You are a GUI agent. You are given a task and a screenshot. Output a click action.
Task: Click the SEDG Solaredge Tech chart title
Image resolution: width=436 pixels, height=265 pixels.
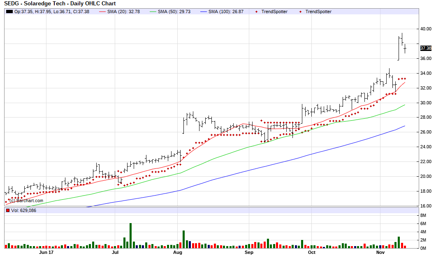click(x=60, y=4)
